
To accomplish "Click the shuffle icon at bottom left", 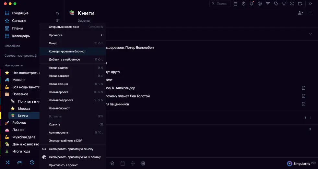I will [7, 163].
